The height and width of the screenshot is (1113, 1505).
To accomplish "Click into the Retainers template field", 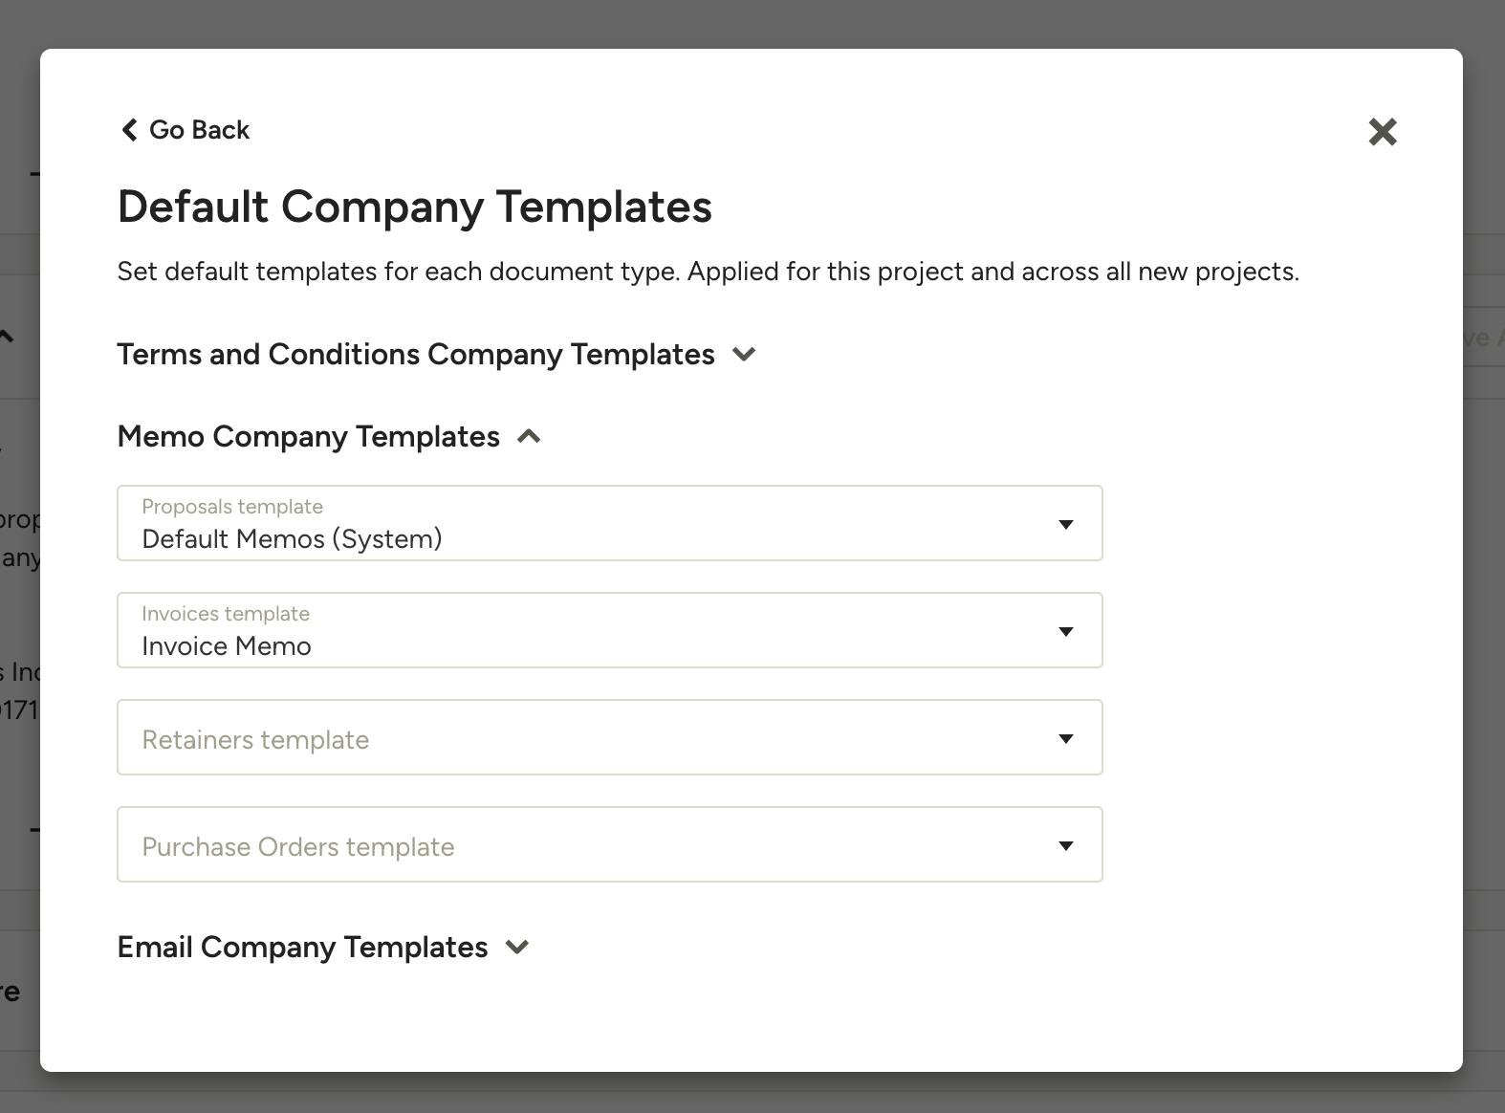I will pos(610,737).
